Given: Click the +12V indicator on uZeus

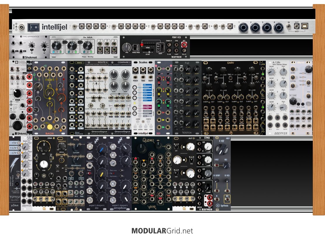Looking at the screenshot, I should point(15,148).
